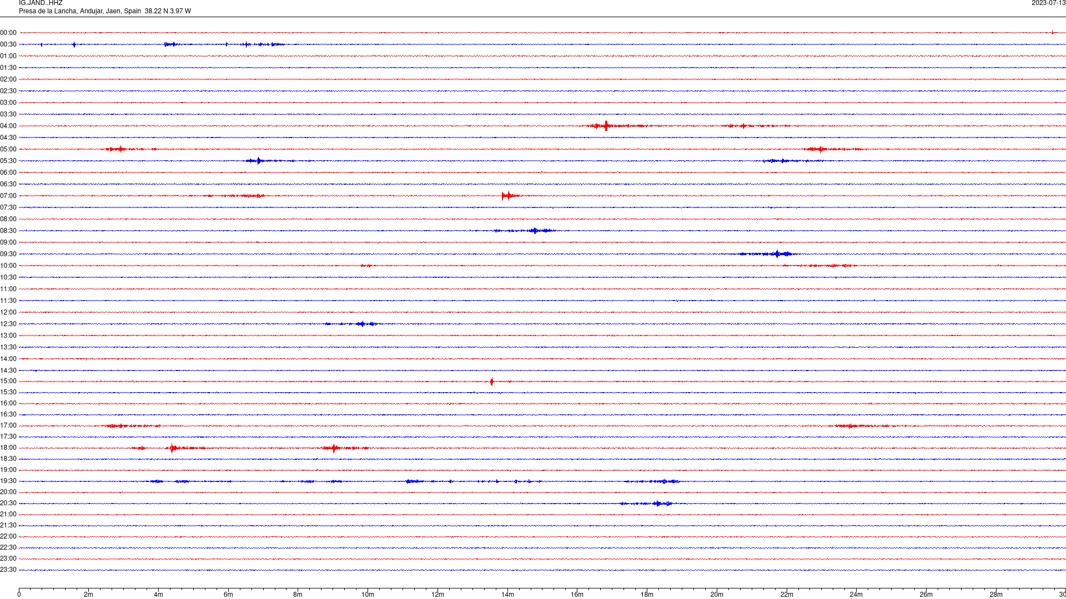Click the 2m time axis tick label

coord(88,595)
